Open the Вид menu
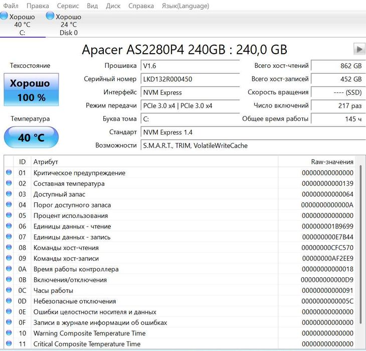The width and height of the screenshot is (366, 351). click(x=92, y=6)
